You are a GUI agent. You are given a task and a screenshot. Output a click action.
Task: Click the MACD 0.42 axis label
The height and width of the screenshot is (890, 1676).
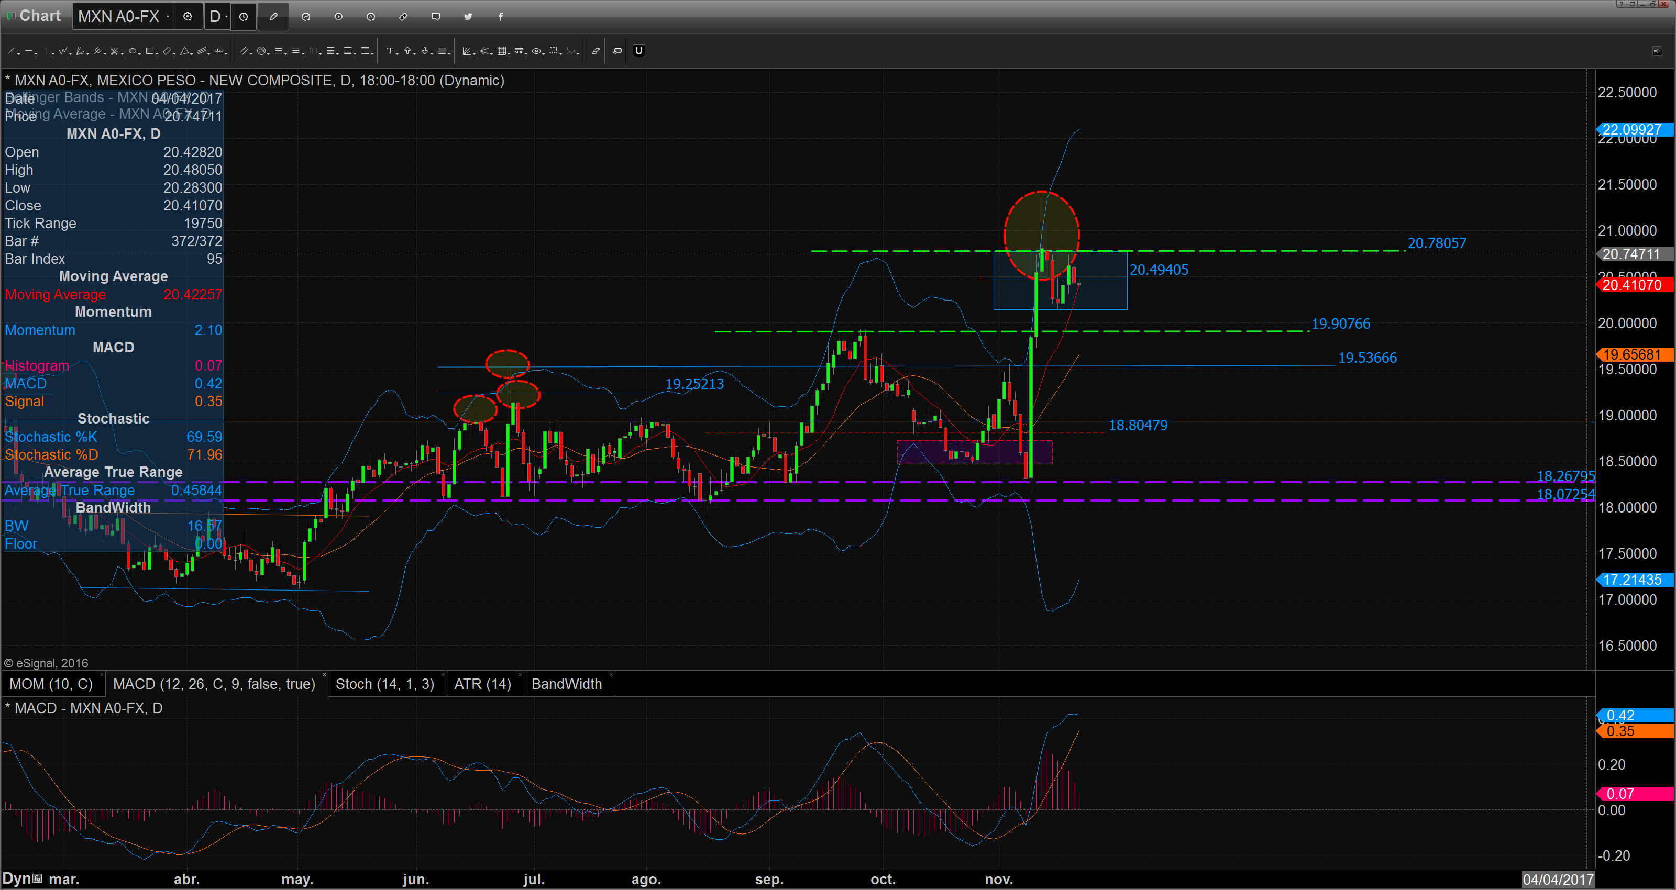point(1634,716)
